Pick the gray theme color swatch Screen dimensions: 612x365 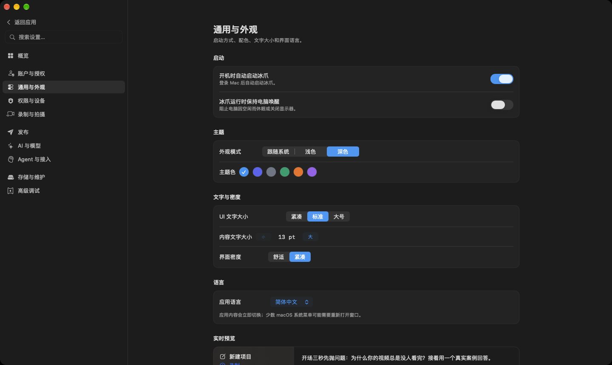pyautogui.click(x=271, y=172)
